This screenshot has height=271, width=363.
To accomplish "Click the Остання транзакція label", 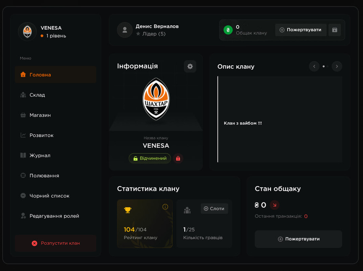I will click(x=278, y=216).
